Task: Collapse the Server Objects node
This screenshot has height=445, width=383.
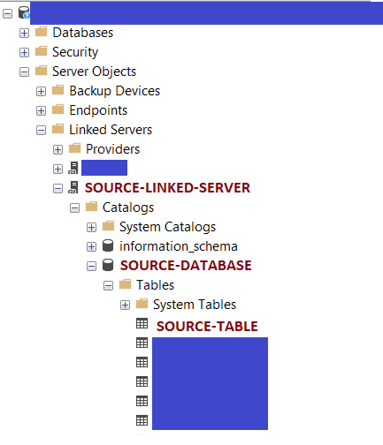Action: pyautogui.click(x=24, y=72)
